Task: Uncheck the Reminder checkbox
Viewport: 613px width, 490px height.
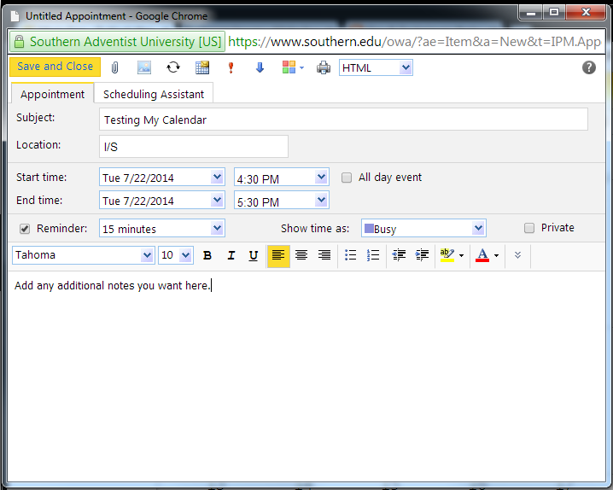Action: point(25,229)
